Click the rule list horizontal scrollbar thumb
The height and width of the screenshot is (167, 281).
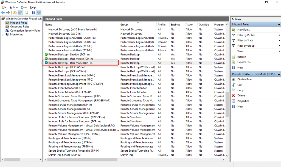[82, 160]
